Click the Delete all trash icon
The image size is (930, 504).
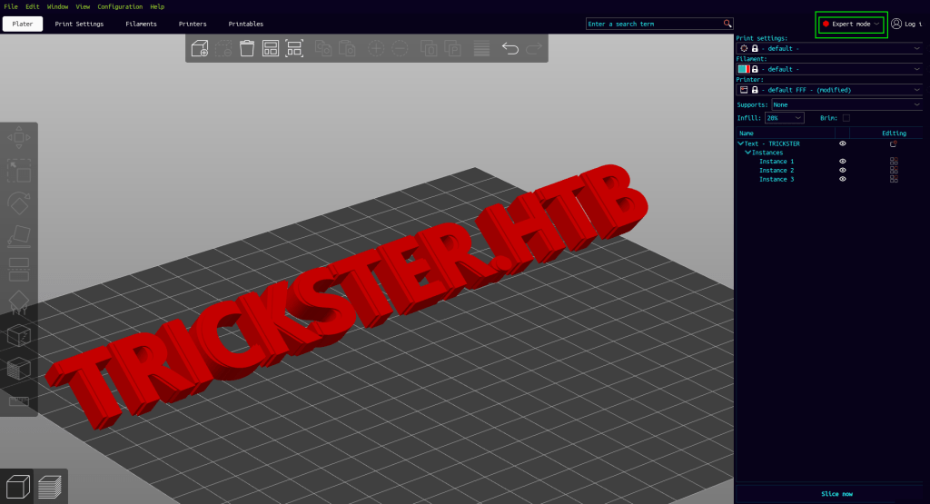coord(247,48)
